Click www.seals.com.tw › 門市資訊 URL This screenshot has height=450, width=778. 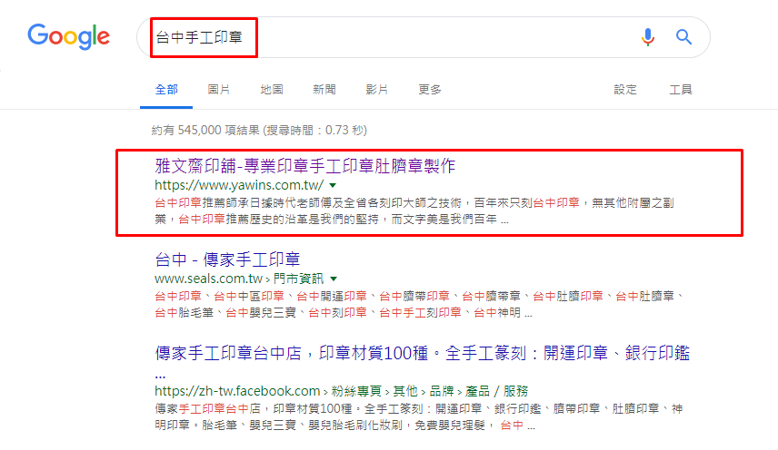pos(239,279)
